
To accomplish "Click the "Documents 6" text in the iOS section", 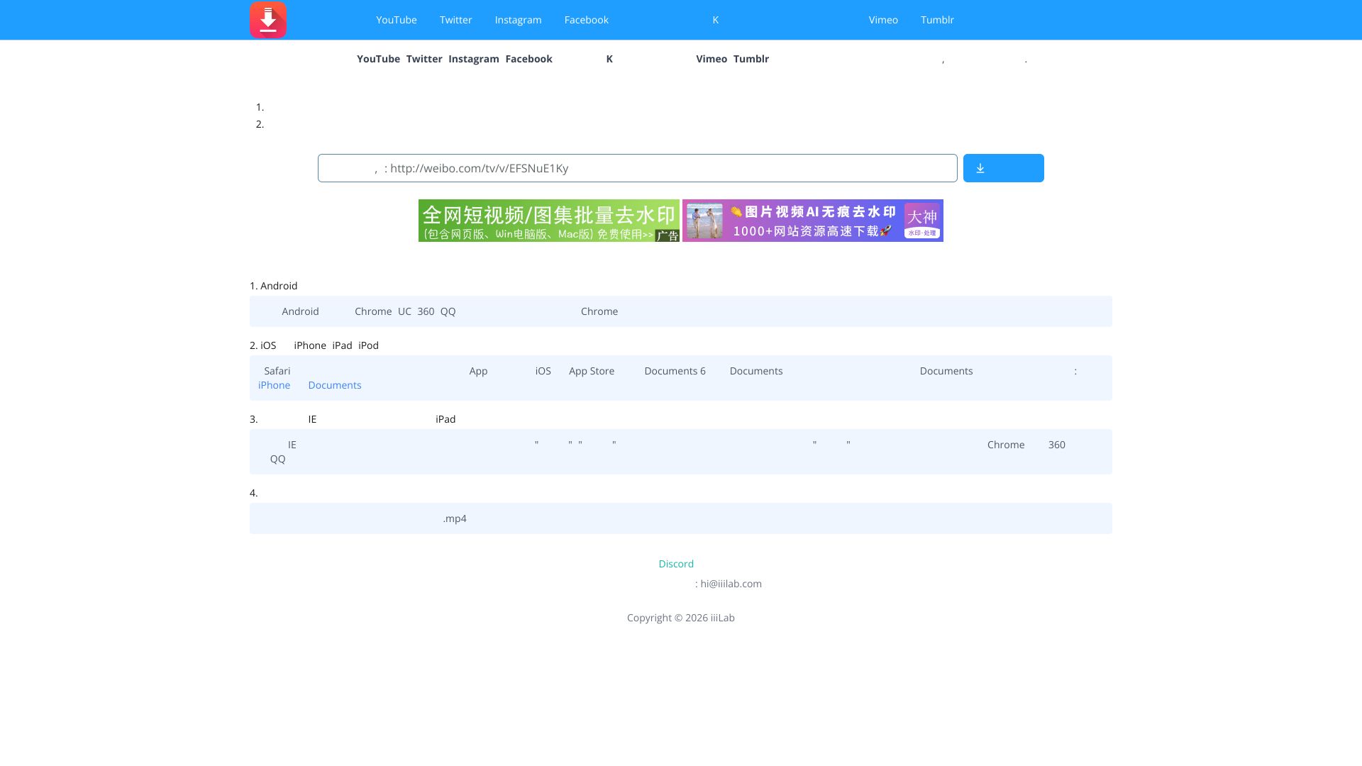I will click(675, 371).
